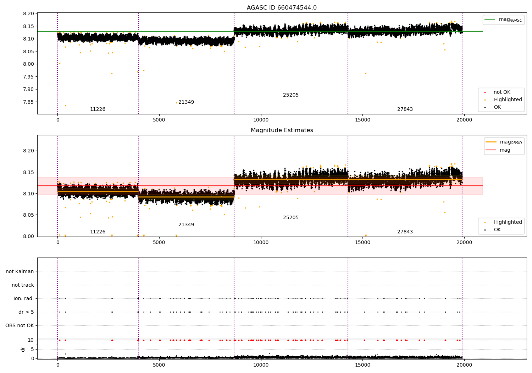Click OBSID label 25205 in top plot
Screen dimensions: 532x373
tap(291, 95)
